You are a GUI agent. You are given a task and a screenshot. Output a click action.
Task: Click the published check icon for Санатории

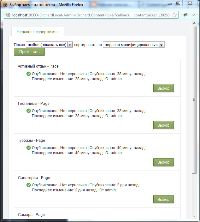[x=29, y=185]
